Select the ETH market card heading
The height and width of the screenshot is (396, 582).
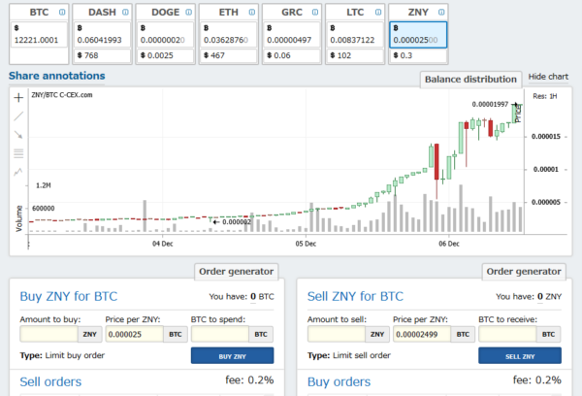tap(229, 13)
